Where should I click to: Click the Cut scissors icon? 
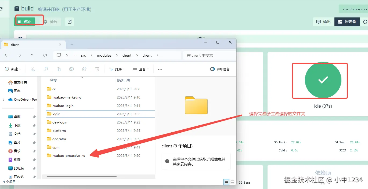[x=33, y=69]
